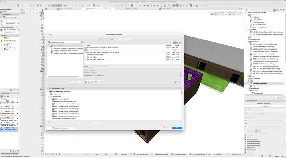Expand the von Favoriten warnings node
This screenshot has height=158, width=286.
(x=49, y=94)
